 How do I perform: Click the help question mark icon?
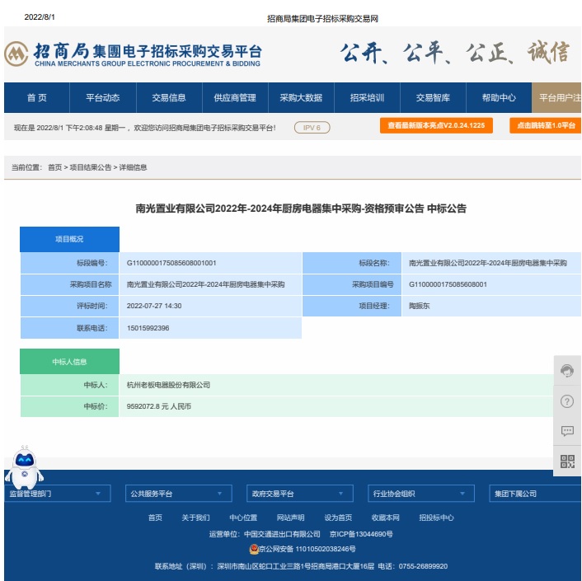tap(567, 401)
